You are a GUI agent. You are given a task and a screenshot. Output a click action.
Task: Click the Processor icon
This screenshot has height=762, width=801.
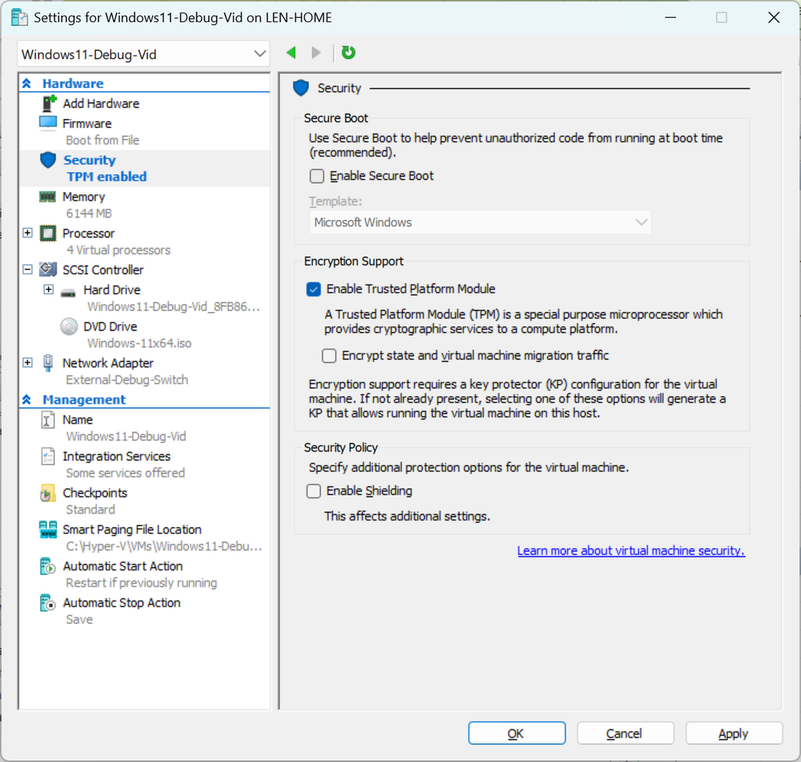coord(48,233)
